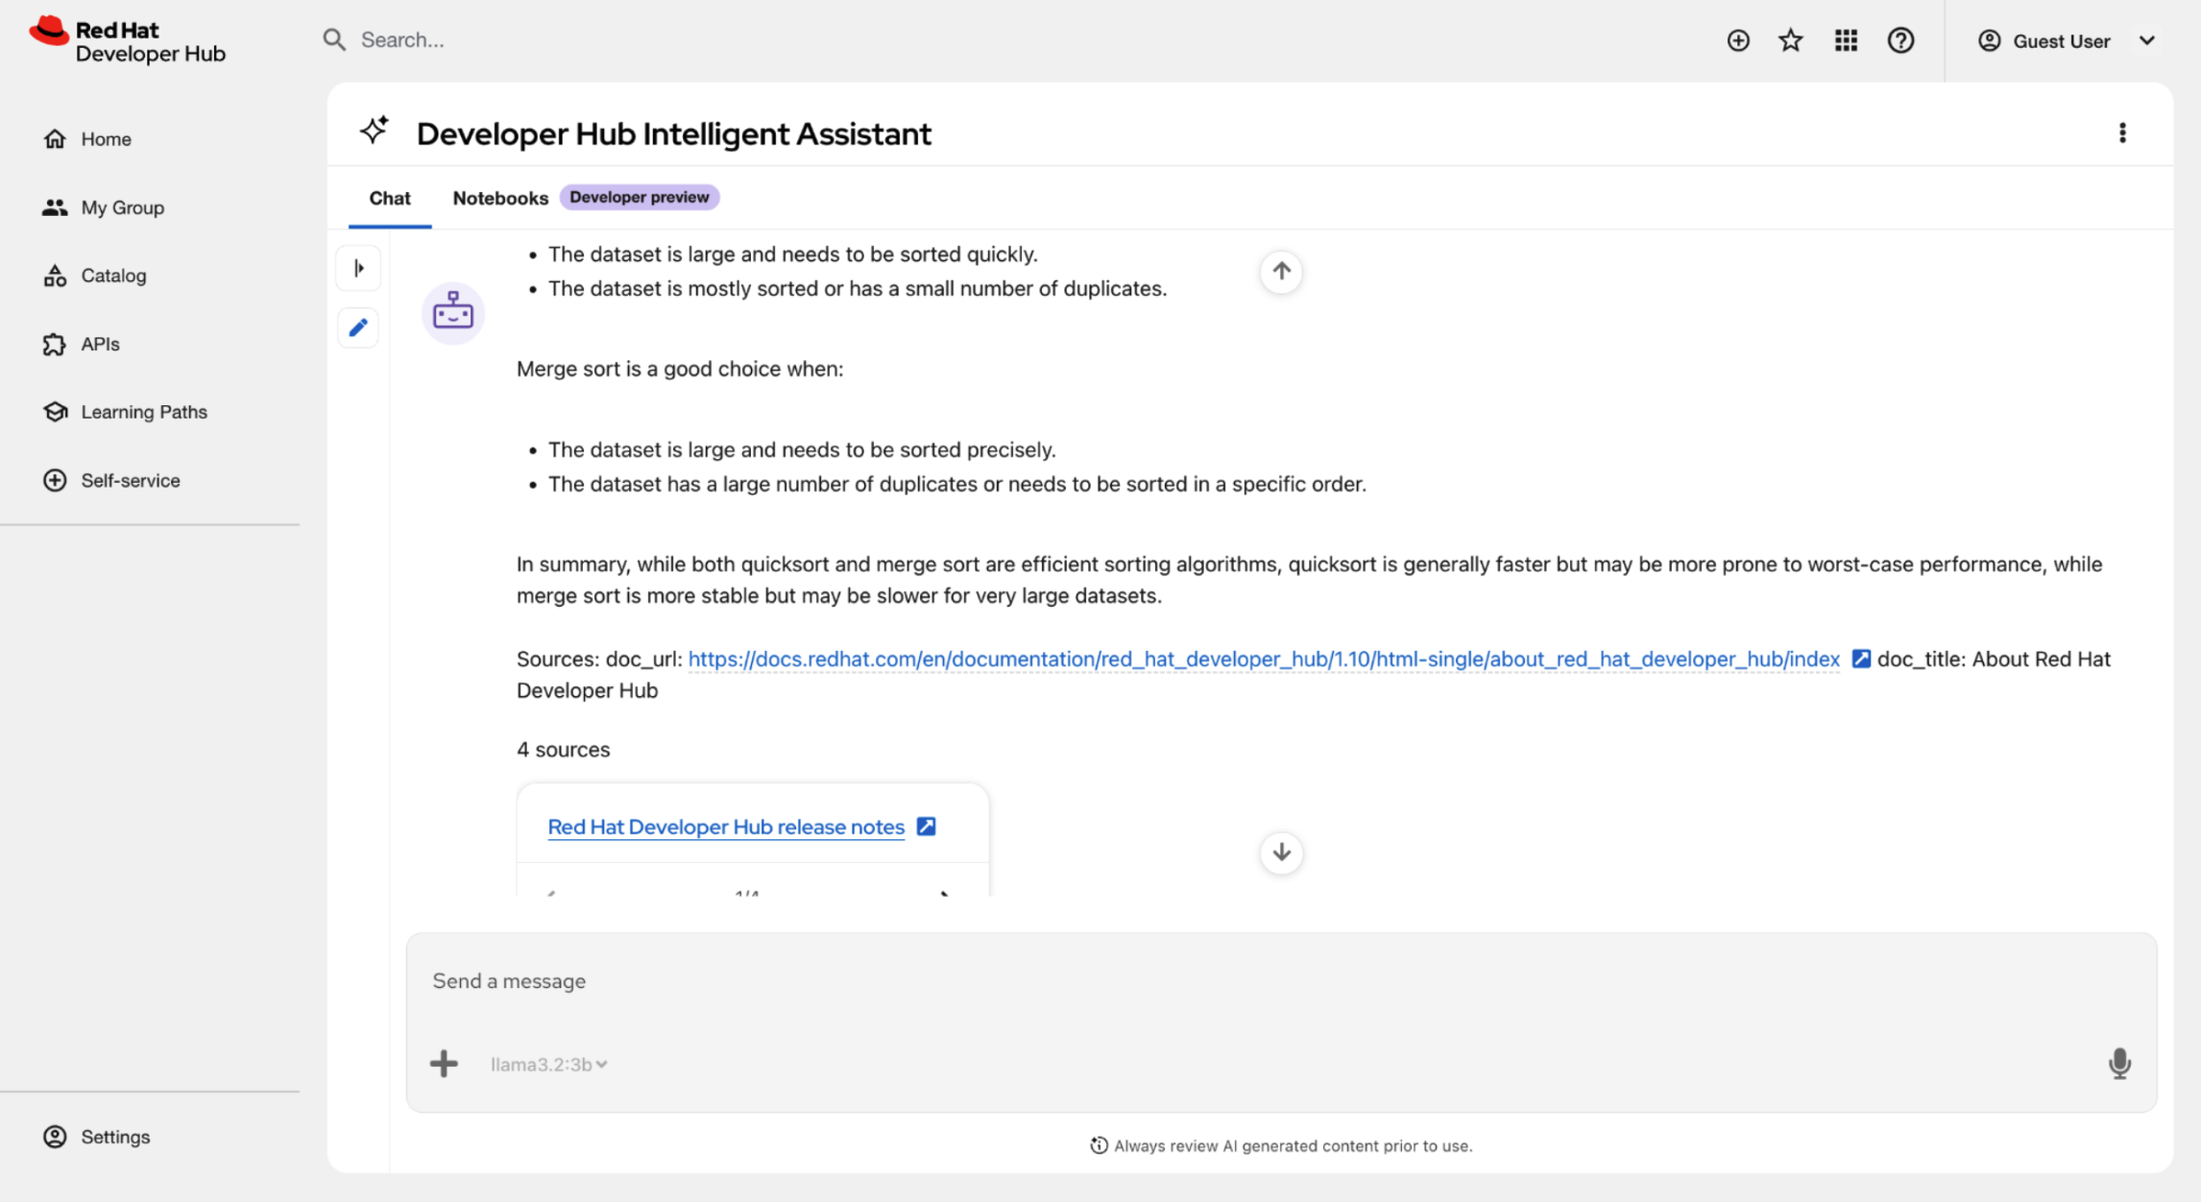The image size is (2201, 1202).
Task: Click the Developer Hub Intelligent Assistant heading
Action: coord(673,133)
